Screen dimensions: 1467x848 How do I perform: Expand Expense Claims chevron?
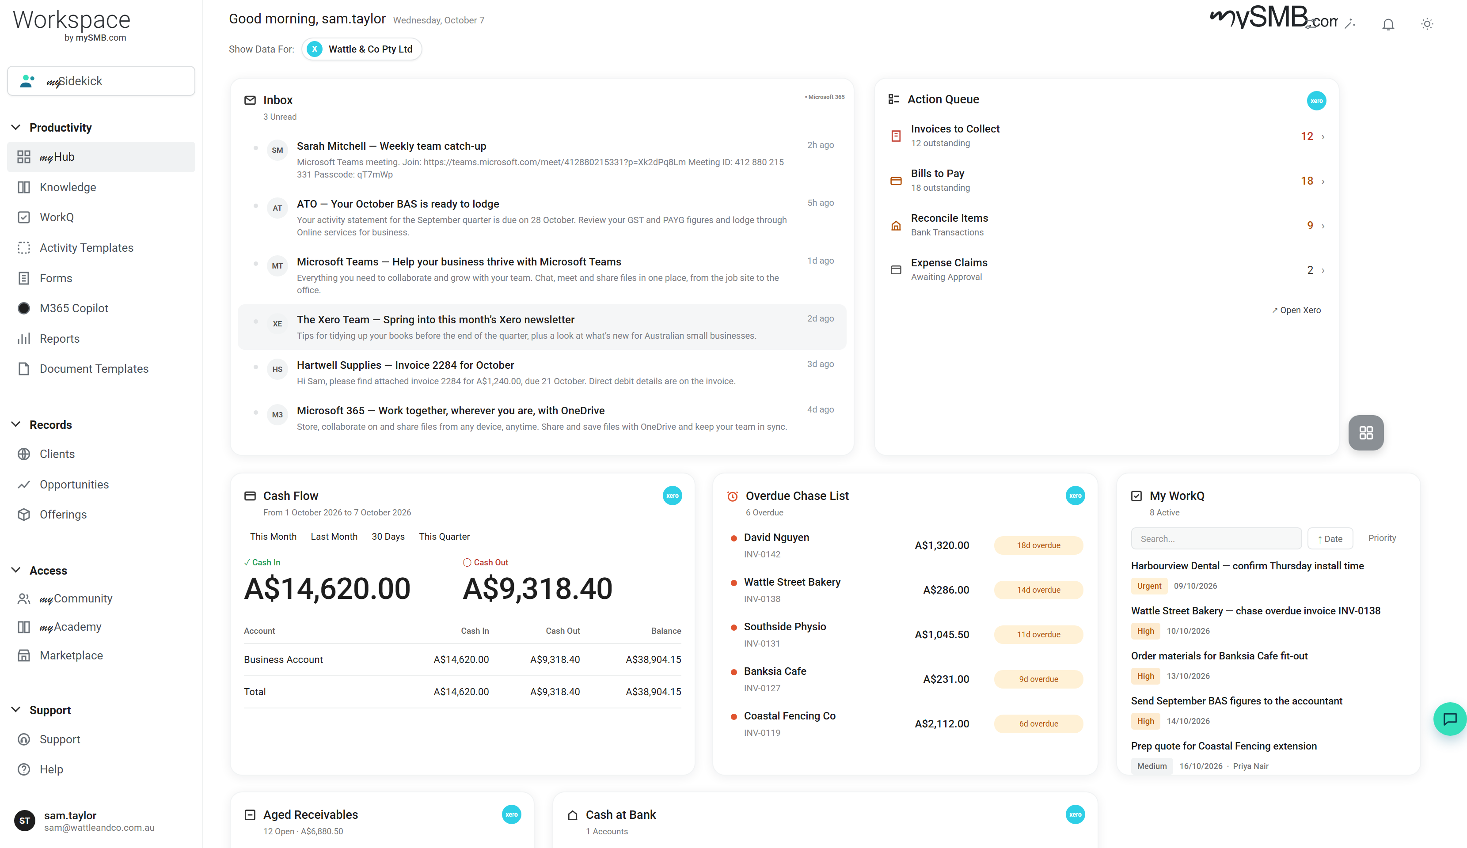pos(1323,271)
